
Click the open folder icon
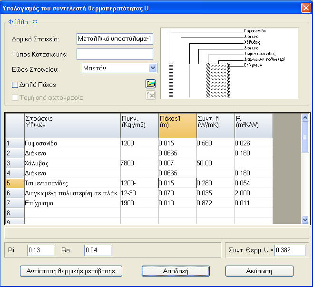coord(150,85)
